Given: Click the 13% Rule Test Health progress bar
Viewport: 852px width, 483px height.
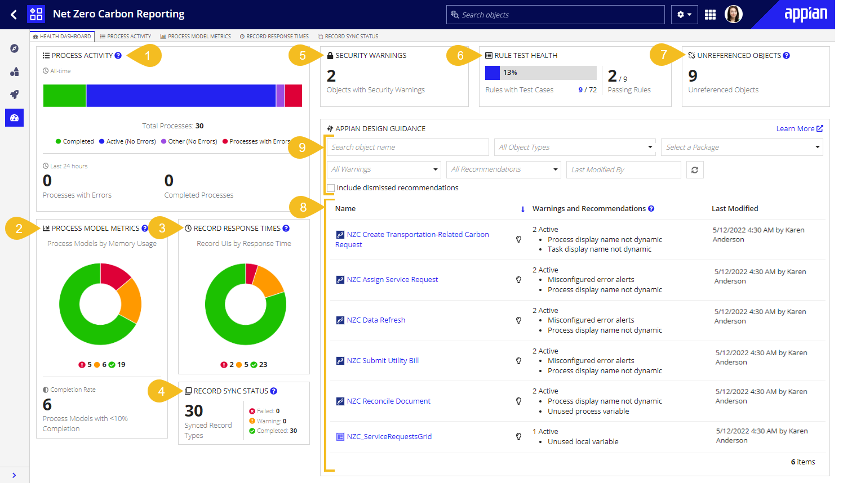Looking at the screenshot, I should 541,73.
